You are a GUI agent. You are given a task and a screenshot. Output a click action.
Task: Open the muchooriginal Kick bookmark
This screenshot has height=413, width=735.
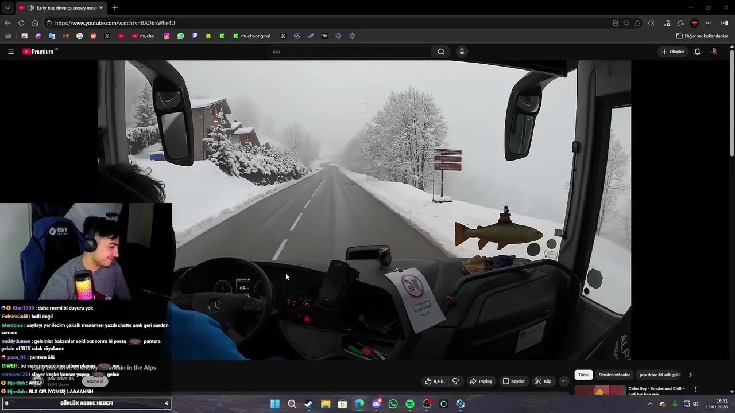coord(252,36)
